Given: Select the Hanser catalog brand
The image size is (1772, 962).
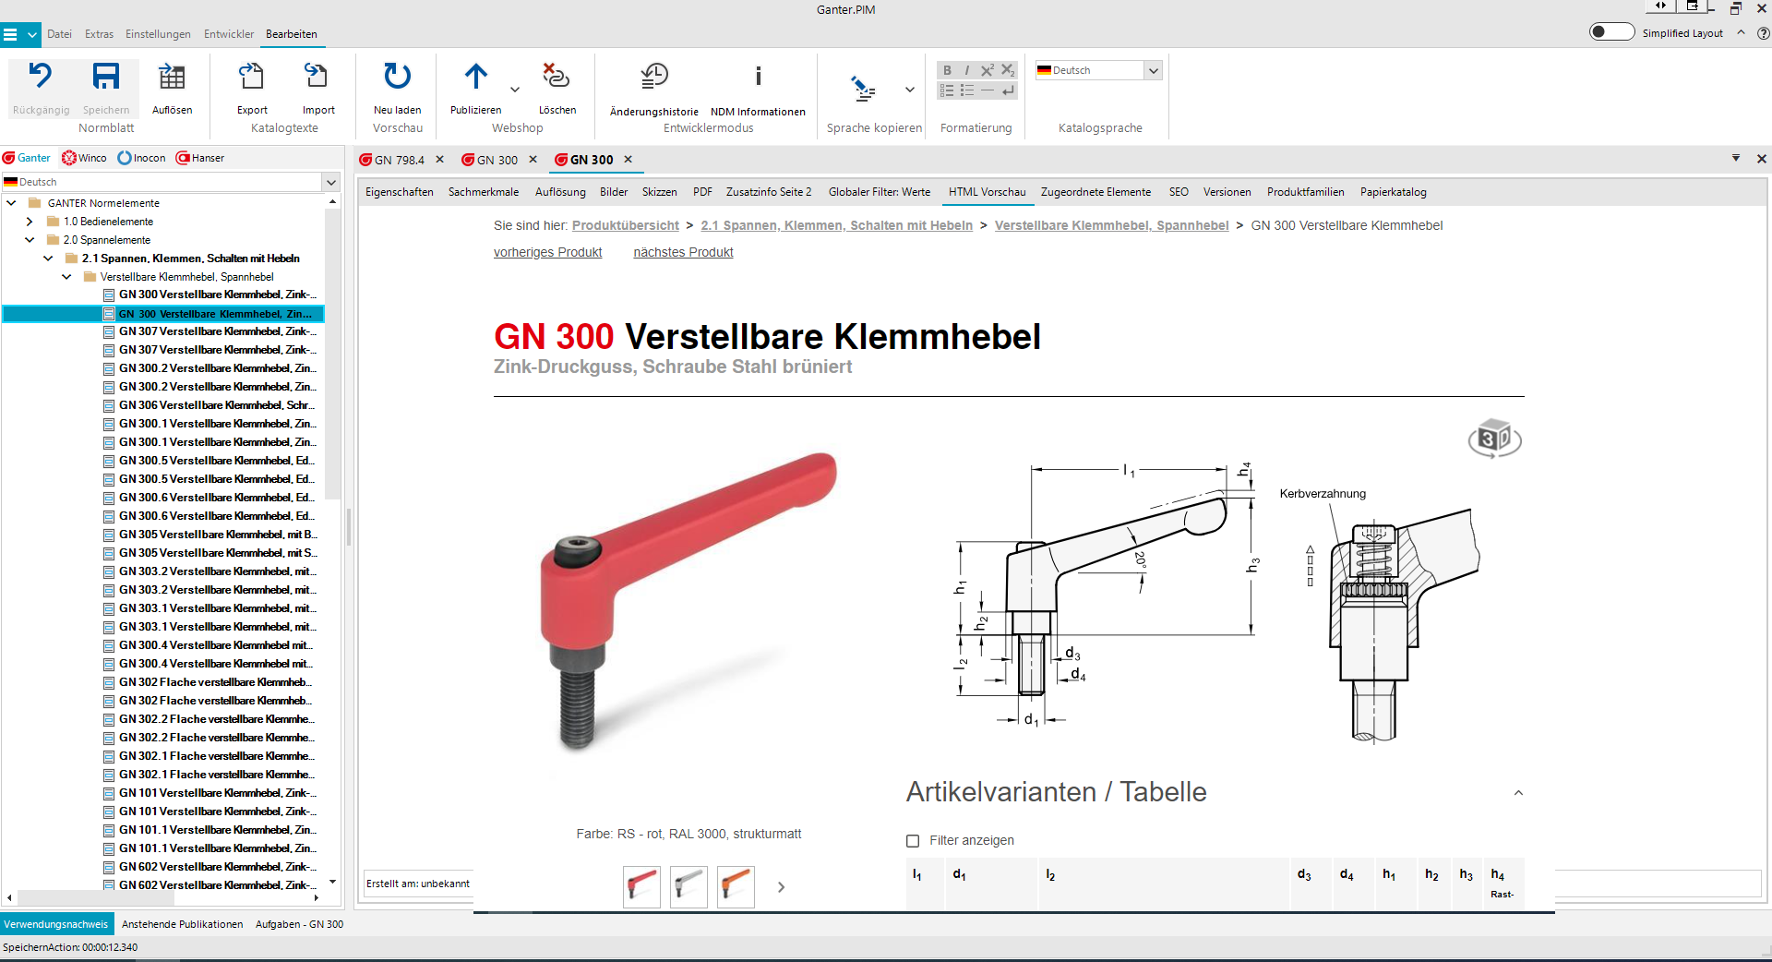Looking at the screenshot, I should click(200, 158).
